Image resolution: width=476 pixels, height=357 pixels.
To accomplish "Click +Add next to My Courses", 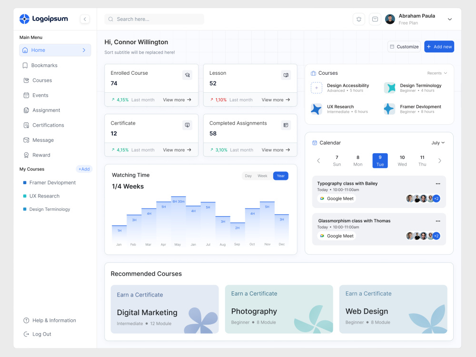I will 84,169.
